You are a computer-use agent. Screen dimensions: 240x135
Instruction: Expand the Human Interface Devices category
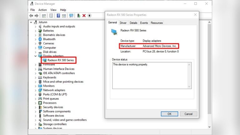click(36, 69)
